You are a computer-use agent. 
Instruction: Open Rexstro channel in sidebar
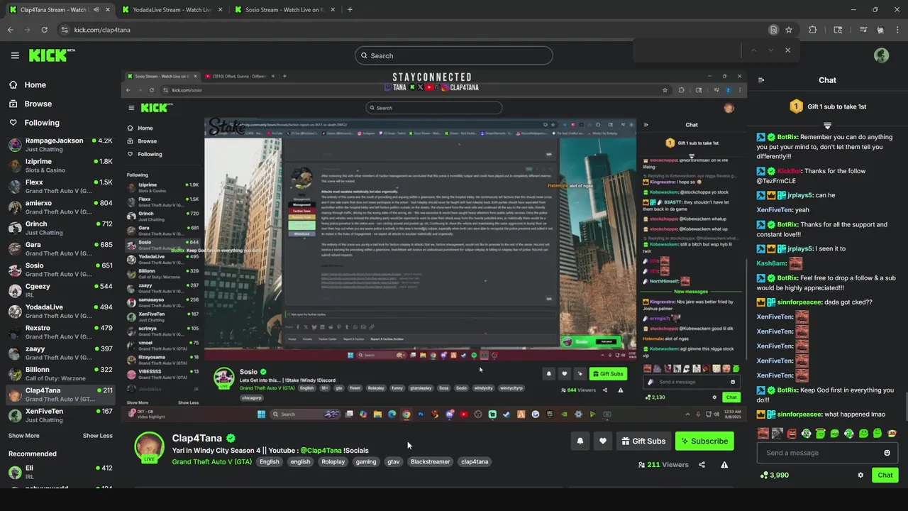[60, 332]
